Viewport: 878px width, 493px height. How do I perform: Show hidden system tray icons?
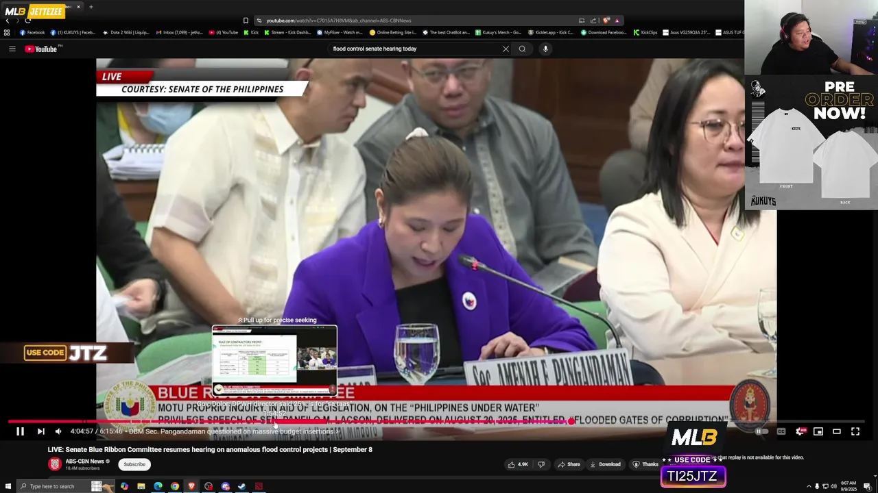[809, 486]
